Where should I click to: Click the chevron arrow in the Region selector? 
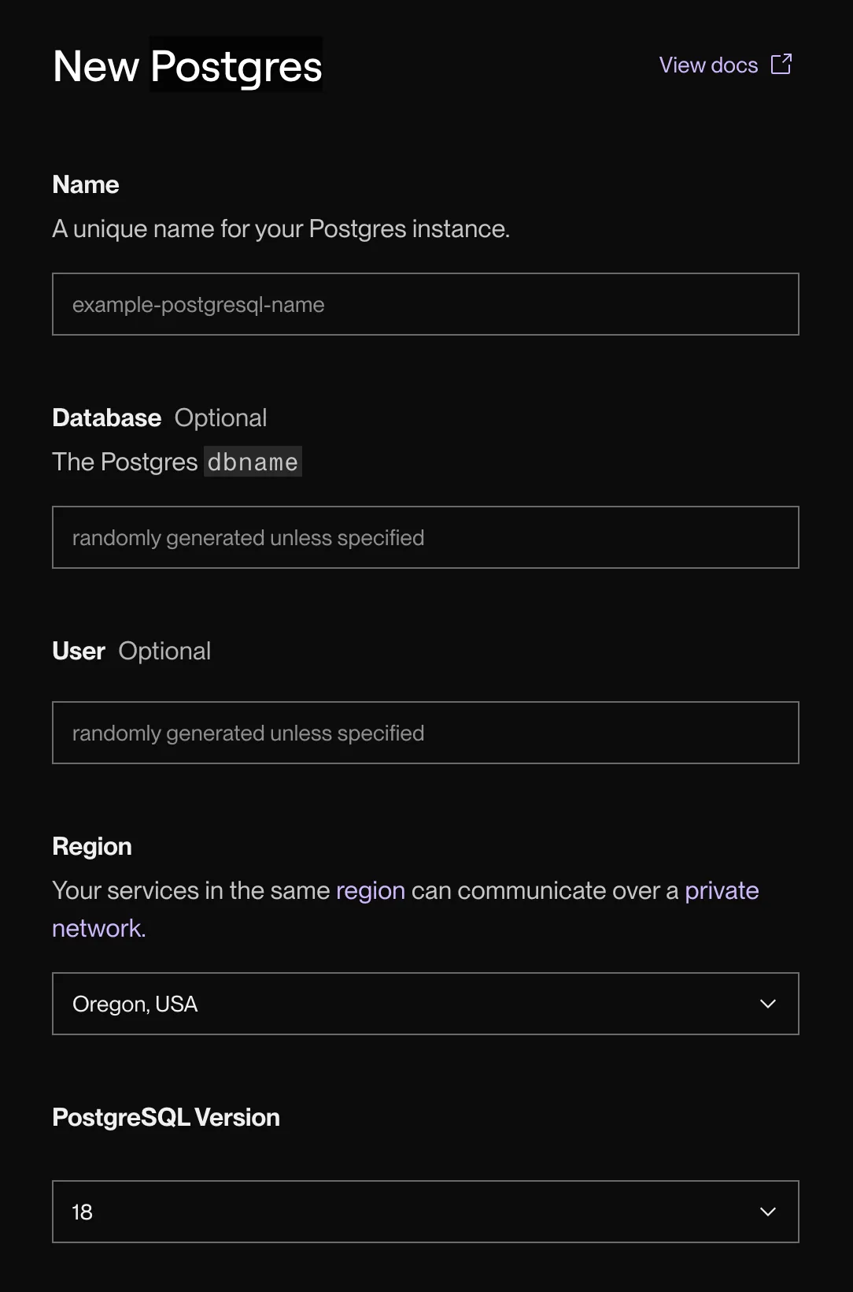pos(768,1004)
